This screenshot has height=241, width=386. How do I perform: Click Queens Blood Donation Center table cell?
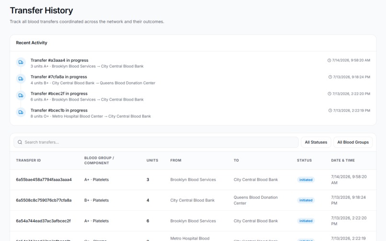256,200
